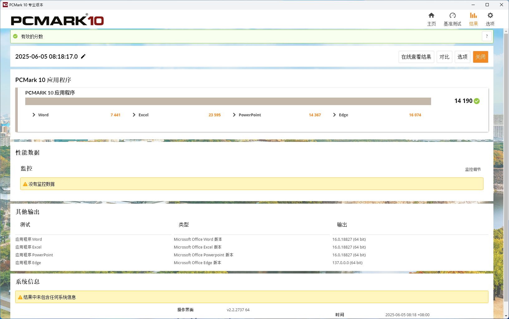Go to the 主页 home icon
This screenshot has height=319, width=509.
tap(431, 16)
